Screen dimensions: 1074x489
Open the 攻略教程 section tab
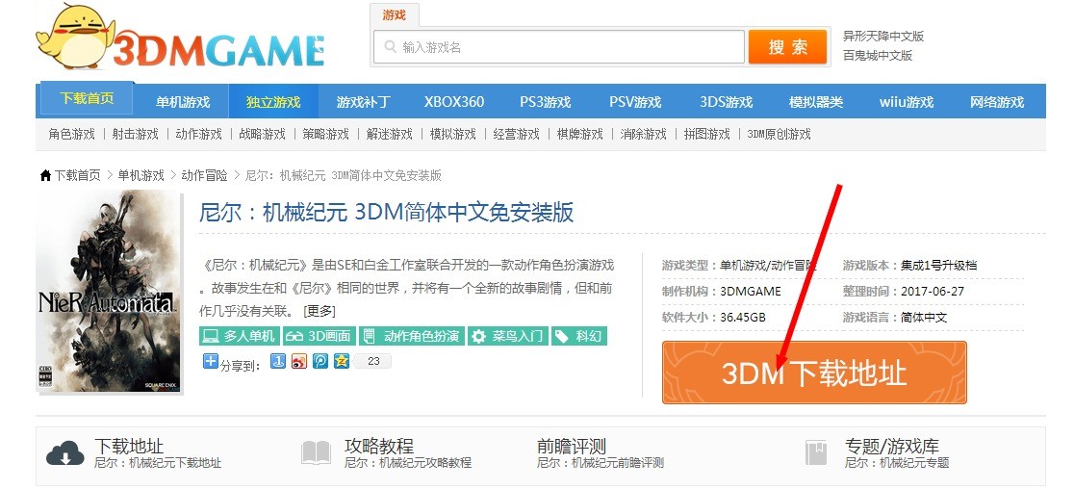379,447
